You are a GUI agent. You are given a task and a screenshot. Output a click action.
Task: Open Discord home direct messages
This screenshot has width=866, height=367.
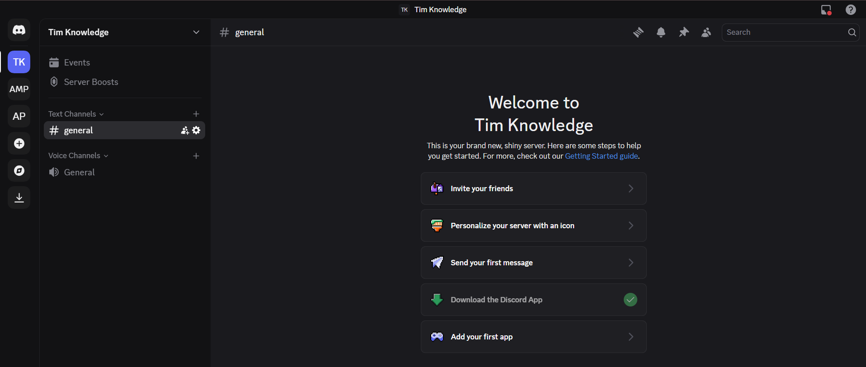click(19, 30)
